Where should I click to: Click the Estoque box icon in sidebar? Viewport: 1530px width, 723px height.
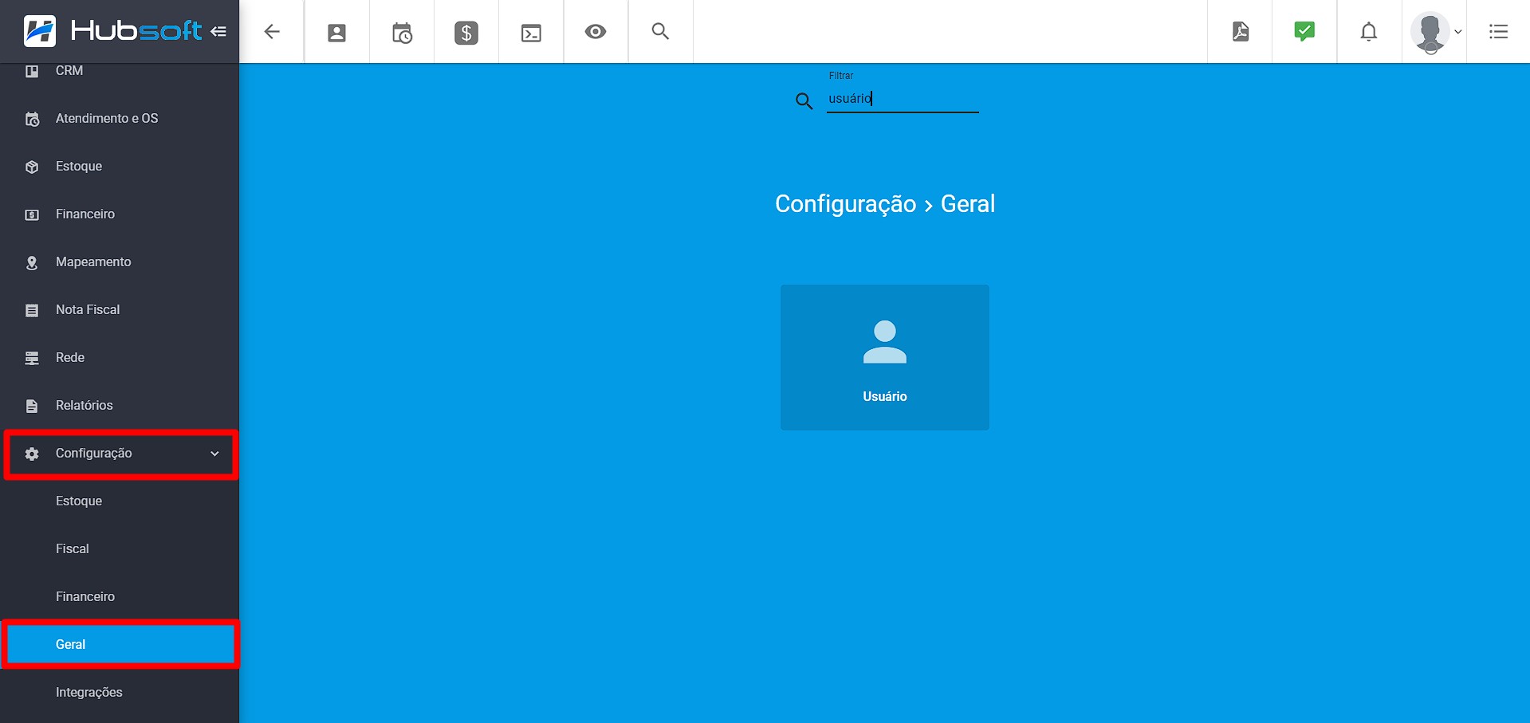coord(32,167)
